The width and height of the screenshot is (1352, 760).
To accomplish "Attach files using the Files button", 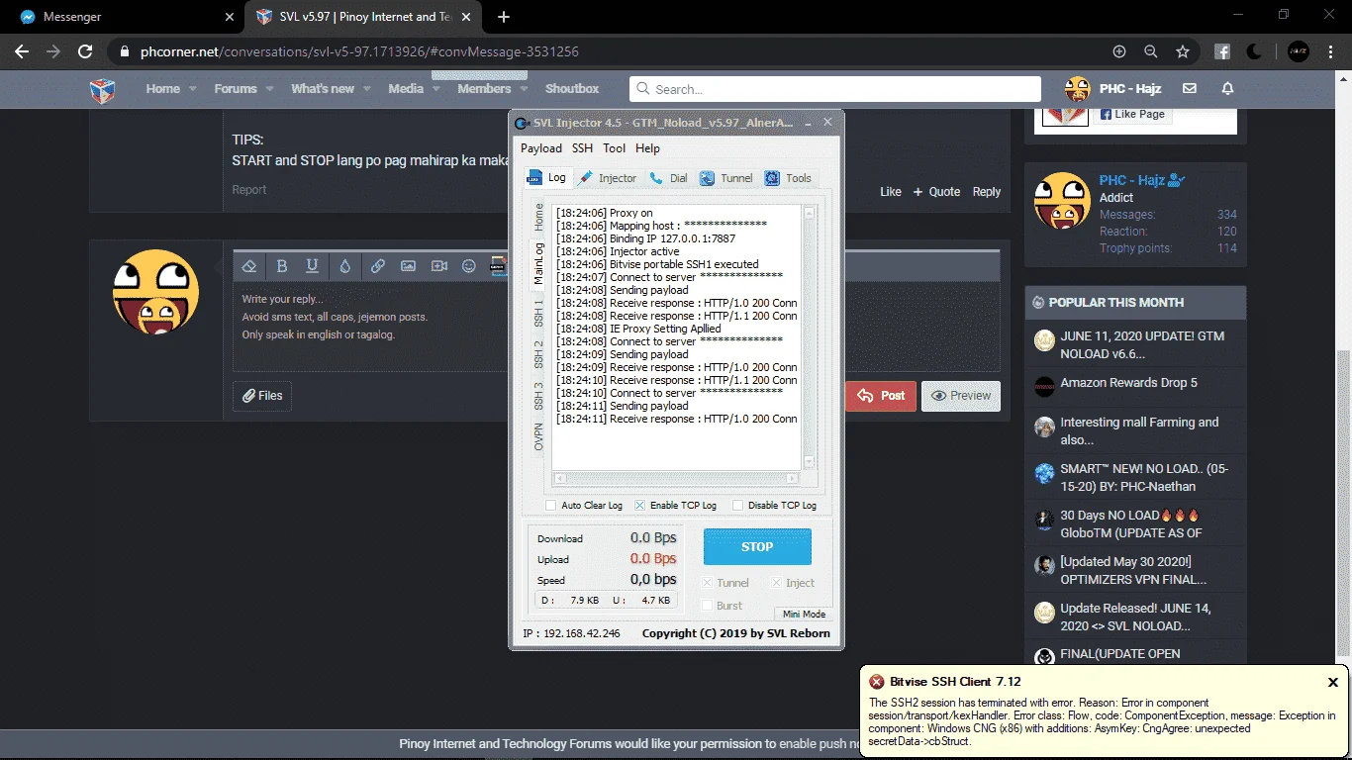I will pos(262,396).
